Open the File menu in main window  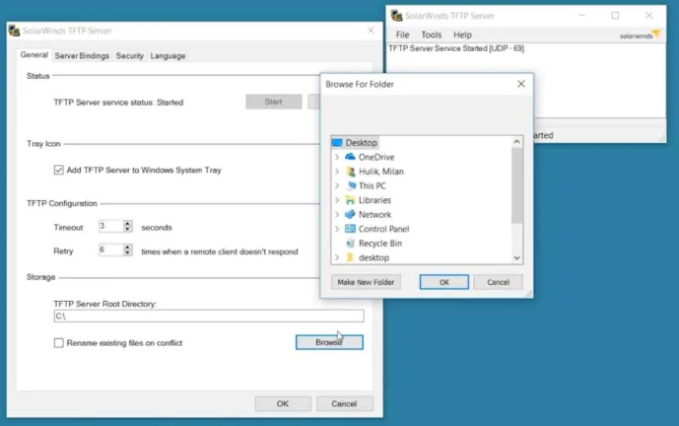point(402,35)
